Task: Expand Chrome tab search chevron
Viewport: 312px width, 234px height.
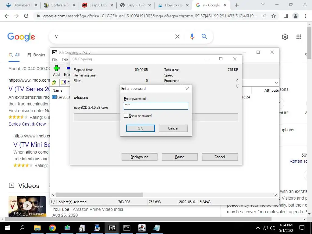Action: pyautogui.click(x=263, y=4)
